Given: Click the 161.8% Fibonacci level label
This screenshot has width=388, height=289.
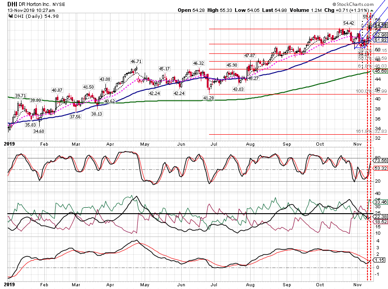Looking at the screenshot, I should 371,131.
